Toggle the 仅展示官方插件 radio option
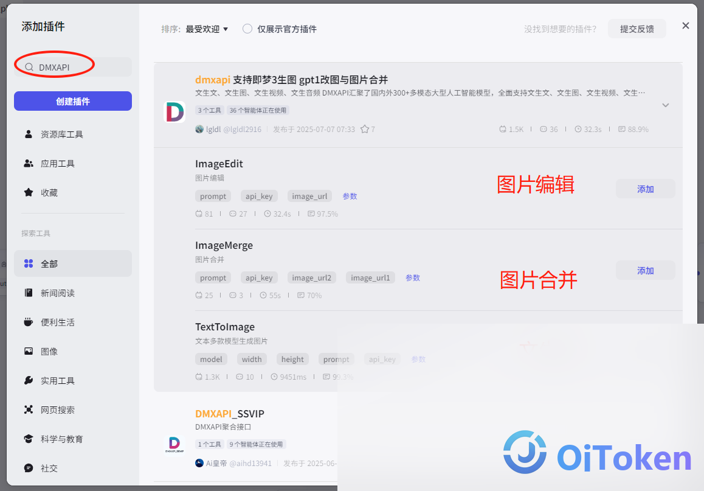The image size is (704, 491). tap(247, 29)
